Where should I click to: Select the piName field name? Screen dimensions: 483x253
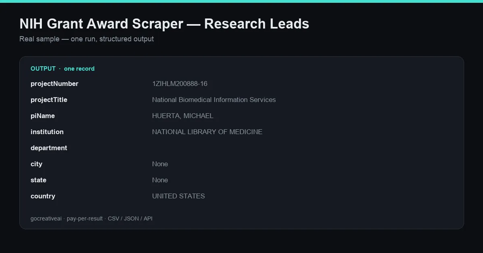(43, 116)
